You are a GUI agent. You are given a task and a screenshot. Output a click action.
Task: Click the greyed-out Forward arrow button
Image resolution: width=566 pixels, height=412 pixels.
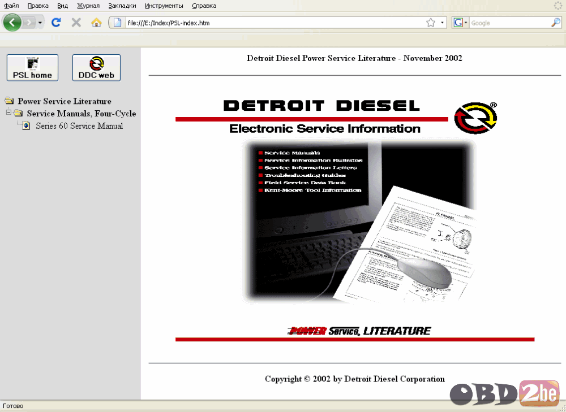[x=29, y=23]
